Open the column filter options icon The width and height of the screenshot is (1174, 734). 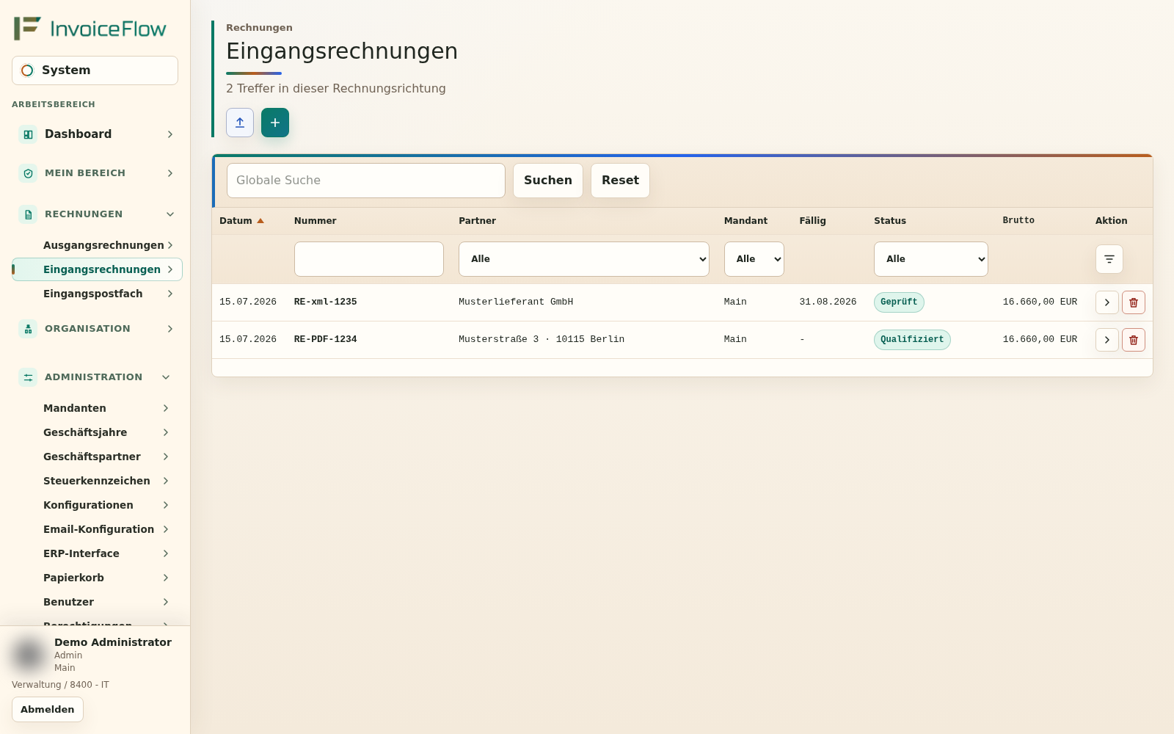pyautogui.click(x=1109, y=259)
